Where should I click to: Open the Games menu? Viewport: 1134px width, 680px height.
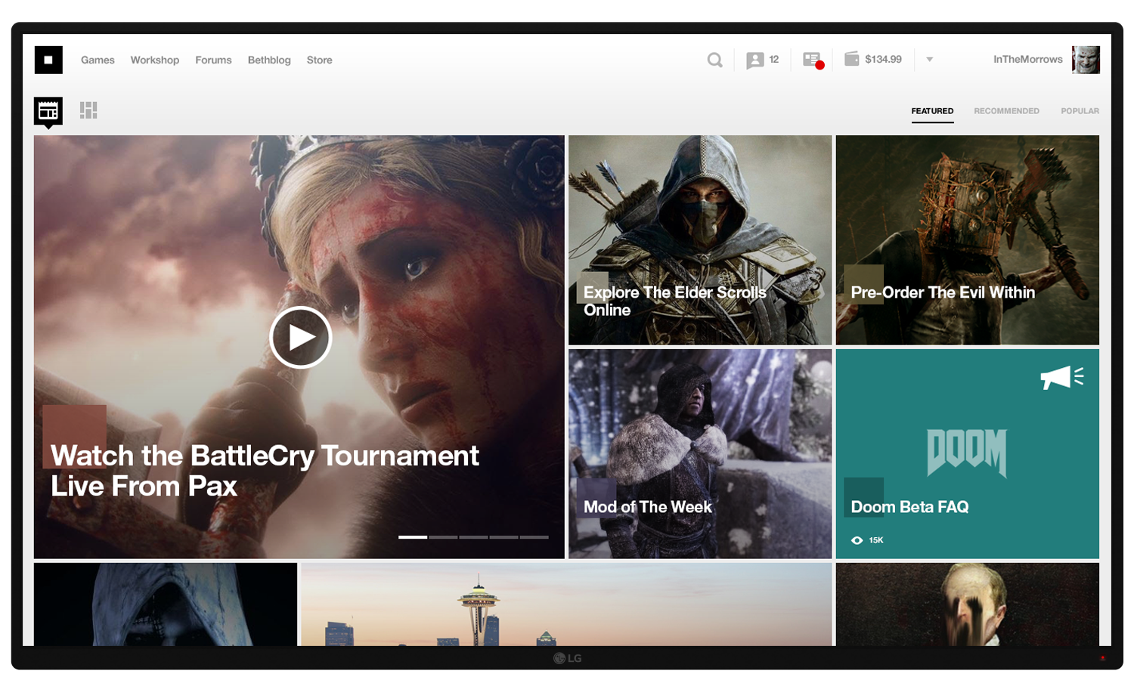98,60
